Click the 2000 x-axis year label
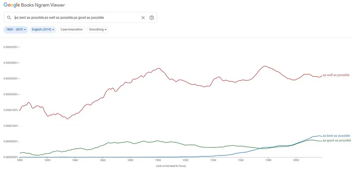This screenshot has width=353, height=170. coord(296,160)
